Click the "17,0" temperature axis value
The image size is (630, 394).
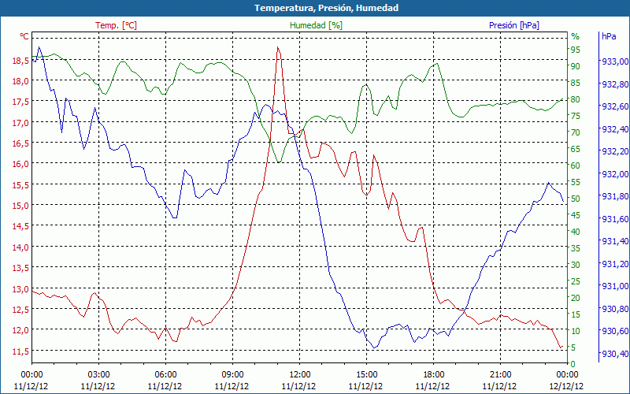coord(20,122)
